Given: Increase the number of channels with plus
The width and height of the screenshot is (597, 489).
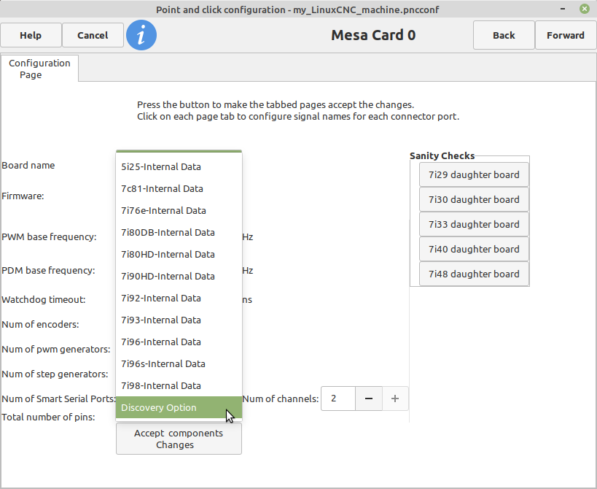Looking at the screenshot, I should [x=395, y=398].
